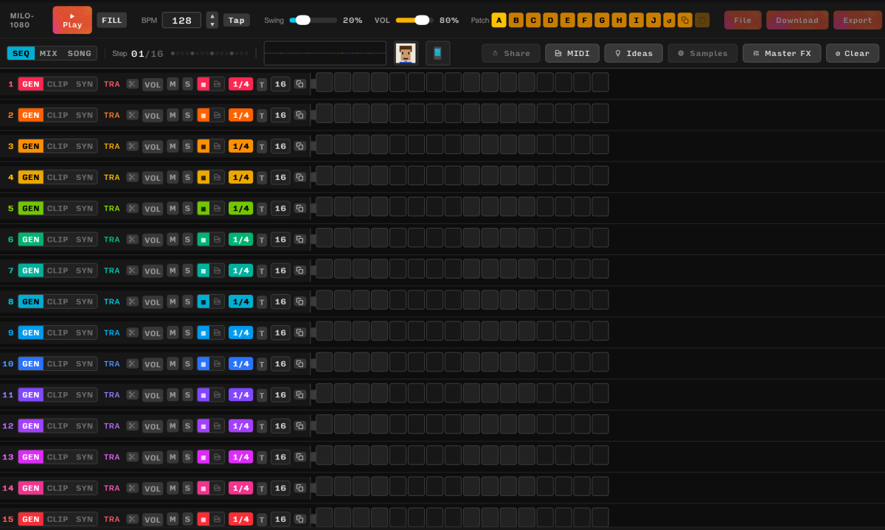
Task: Toggle the FILL mode
Action: click(x=112, y=20)
